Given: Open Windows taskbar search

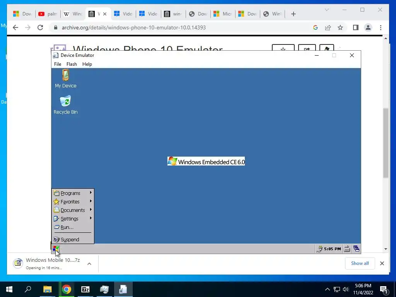Looking at the screenshot, I should 28,289.
